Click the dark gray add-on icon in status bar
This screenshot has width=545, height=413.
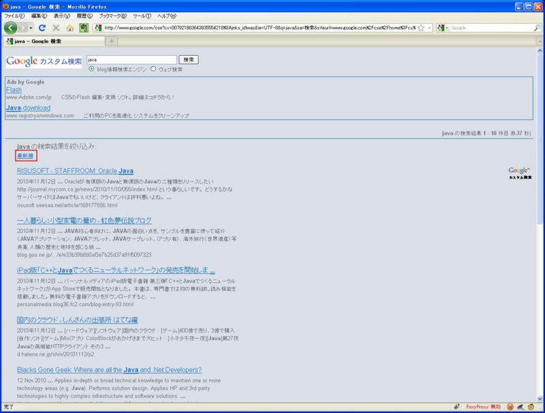click(520, 407)
